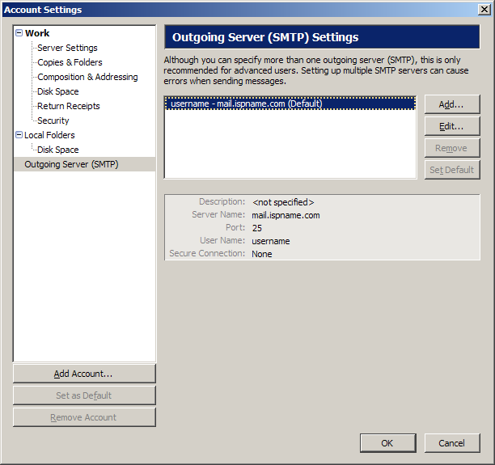Collapse the Work account tree node
This screenshot has width=495, height=465.
[19, 33]
